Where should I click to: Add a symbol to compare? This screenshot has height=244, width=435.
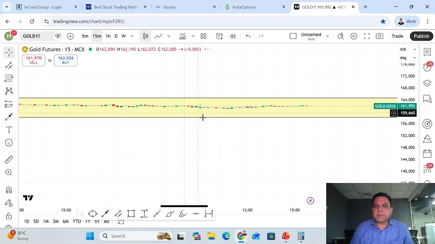pos(70,36)
